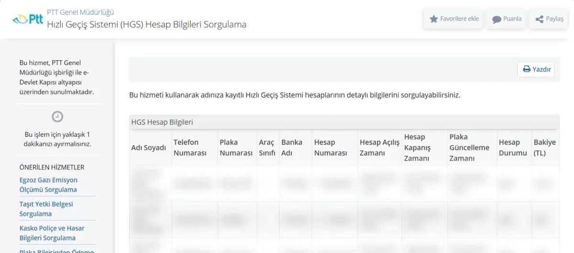
Task: Click the Bakiye (TL) column header
Action: tap(545, 148)
